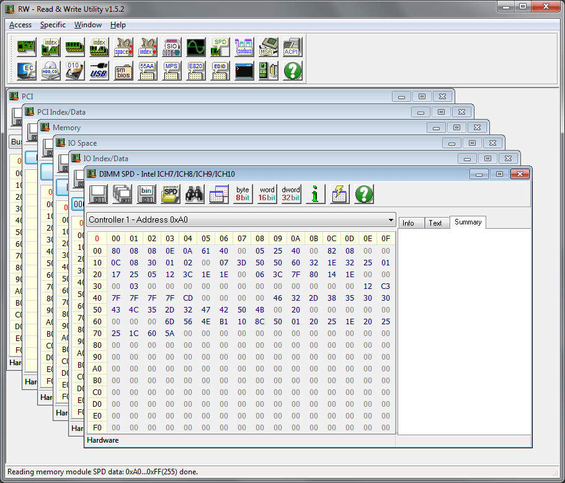This screenshot has height=483, width=565.
Task: Switch to dword 32bit display mode
Action: point(291,194)
